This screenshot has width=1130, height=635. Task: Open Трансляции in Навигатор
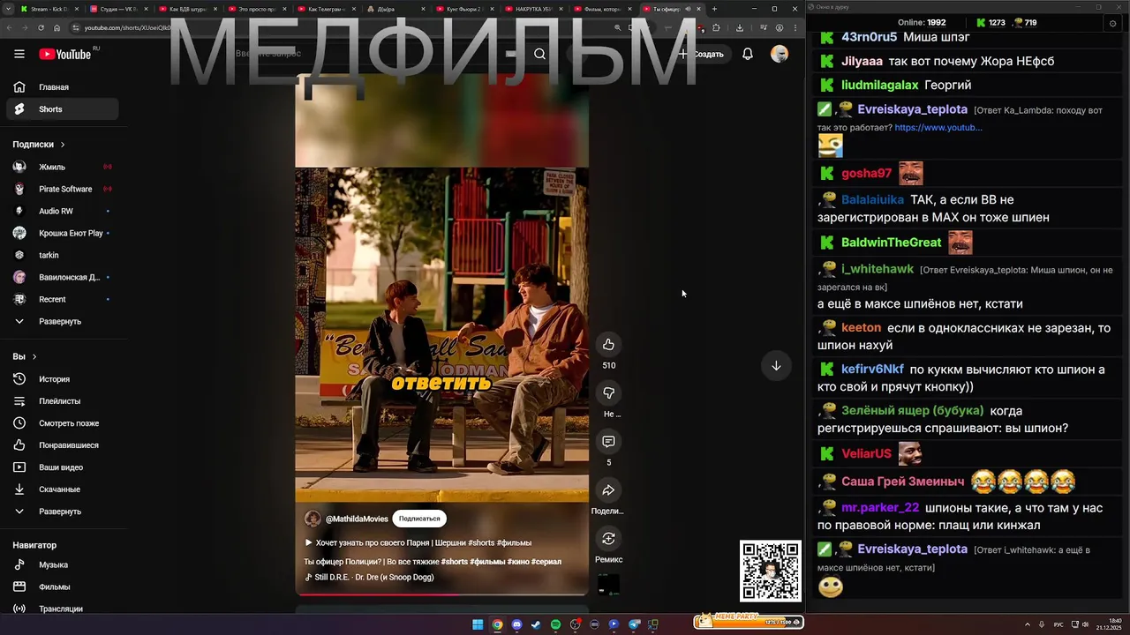click(x=62, y=609)
